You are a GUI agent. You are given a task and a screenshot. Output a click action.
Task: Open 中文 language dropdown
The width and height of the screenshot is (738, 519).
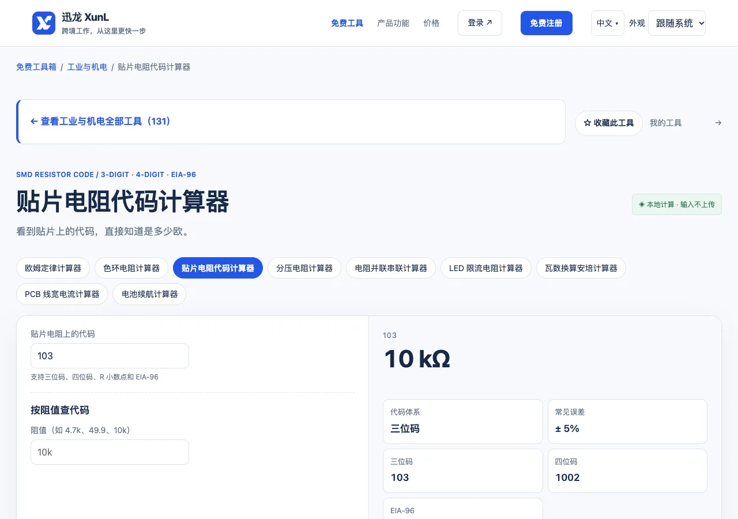607,23
